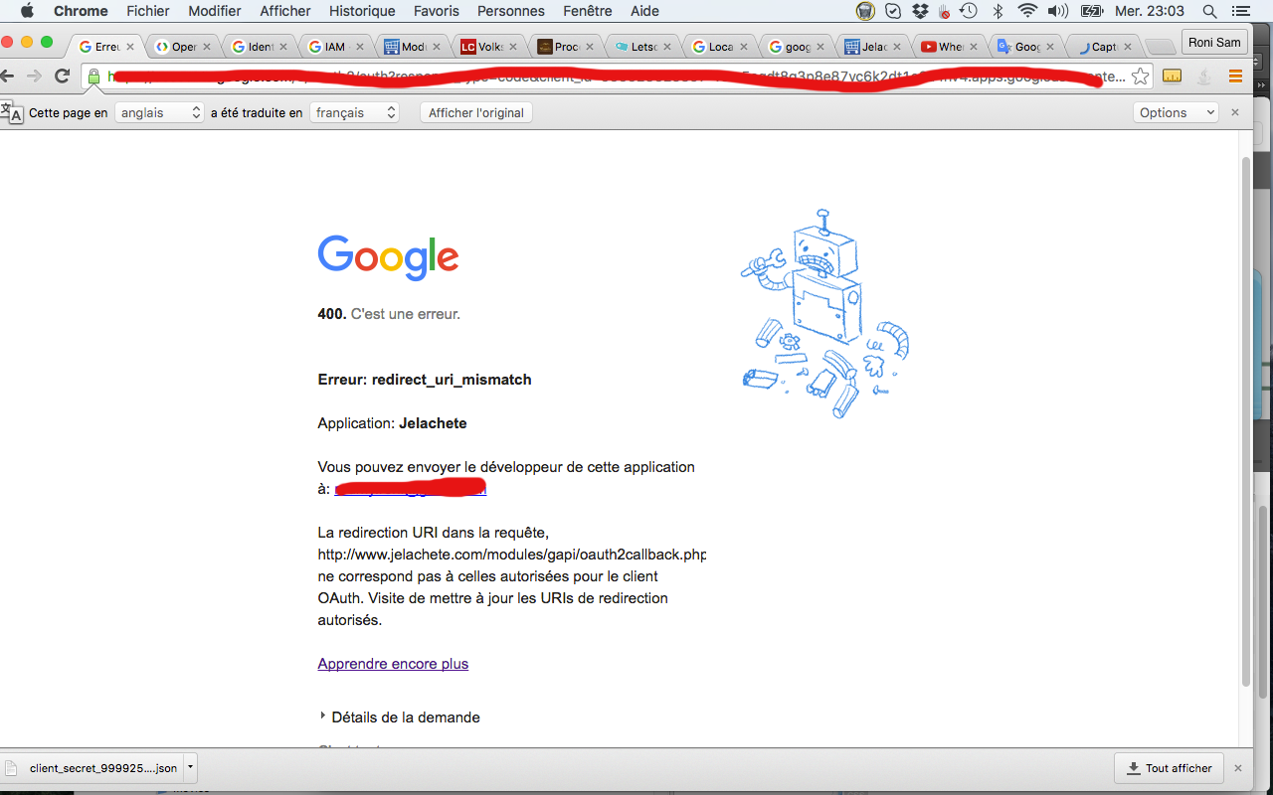1273x795 pixels.
Task: Open the français target language dropdown
Action: [354, 113]
